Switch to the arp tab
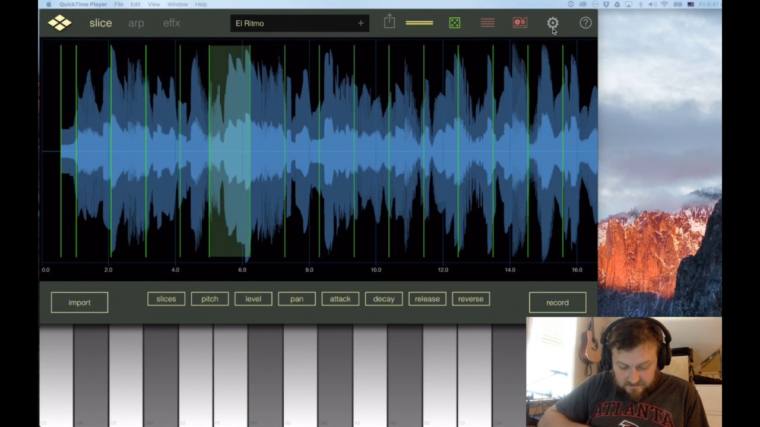The image size is (760, 427). point(136,23)
